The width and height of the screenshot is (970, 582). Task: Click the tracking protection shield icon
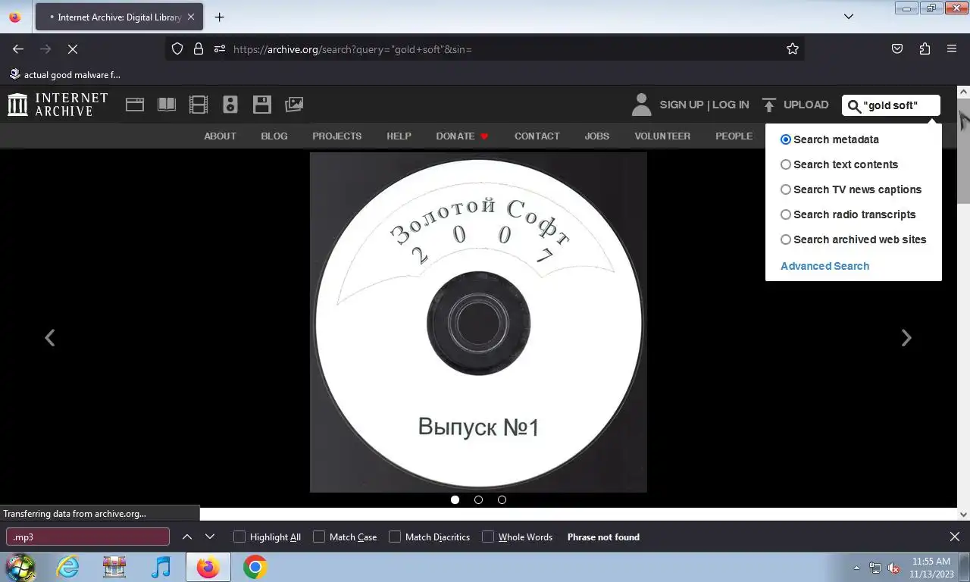177,48
